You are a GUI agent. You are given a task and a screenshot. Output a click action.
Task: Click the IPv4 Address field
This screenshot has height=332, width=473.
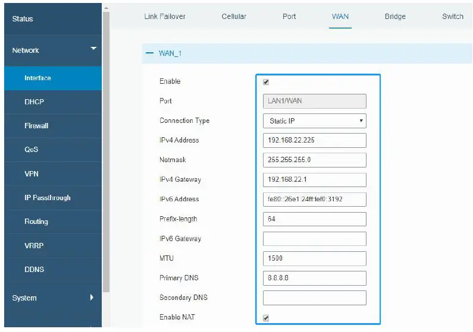[315, 141]
